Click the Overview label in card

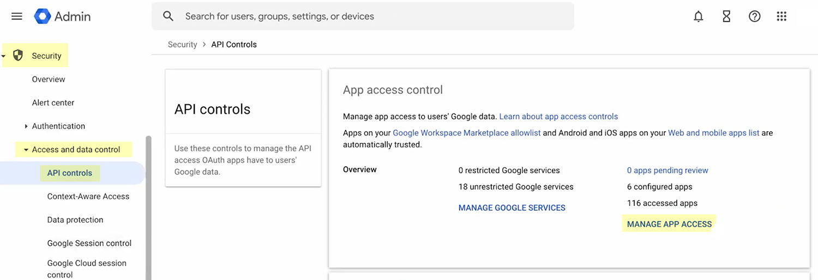point(359,170)
